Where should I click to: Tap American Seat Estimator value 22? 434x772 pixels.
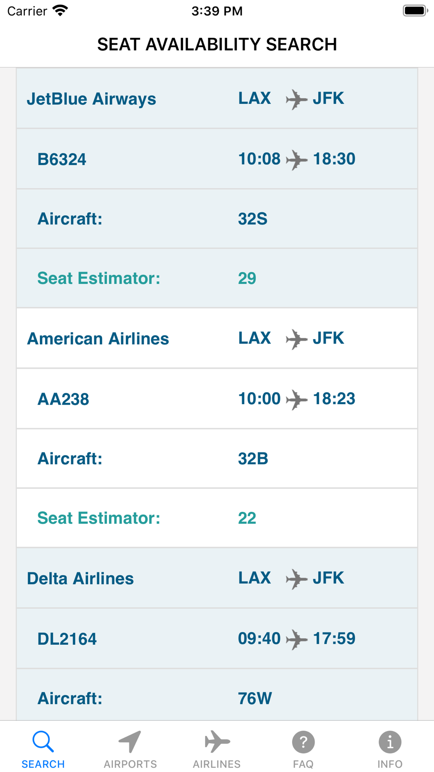(247, 518)
